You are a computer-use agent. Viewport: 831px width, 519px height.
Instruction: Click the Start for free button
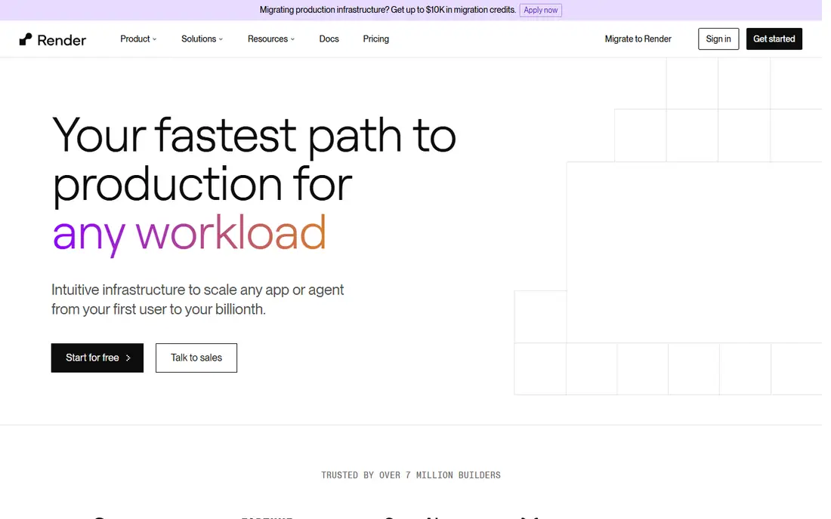[97, 358]
